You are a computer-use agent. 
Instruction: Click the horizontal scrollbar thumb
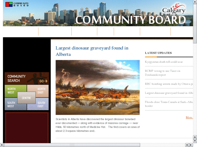(x=72, y=145)
